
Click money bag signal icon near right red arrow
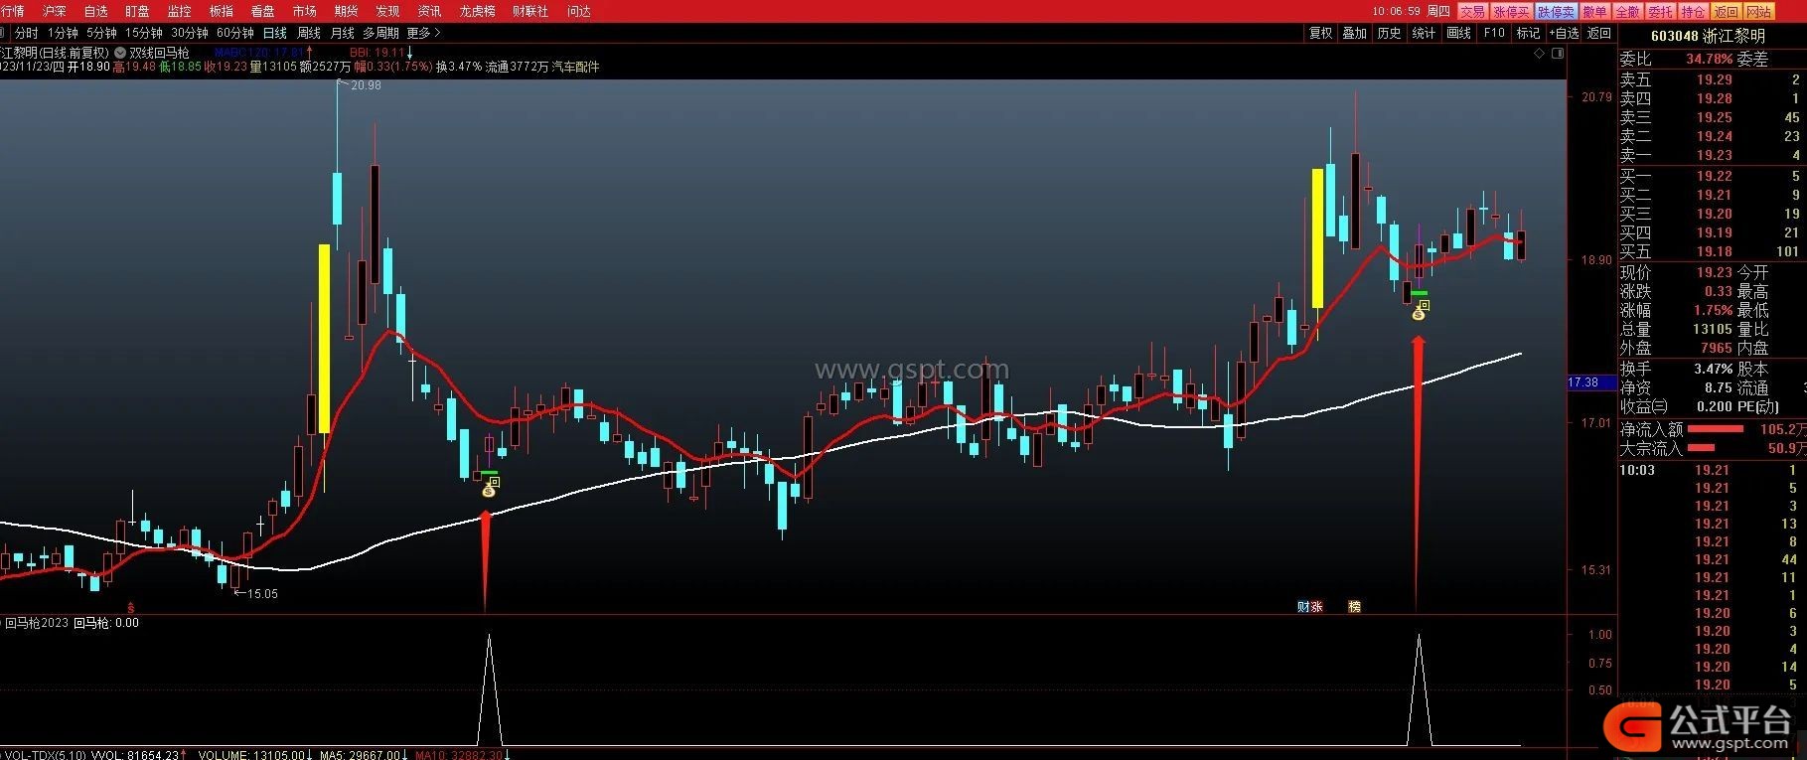(x=1420, y=312)
